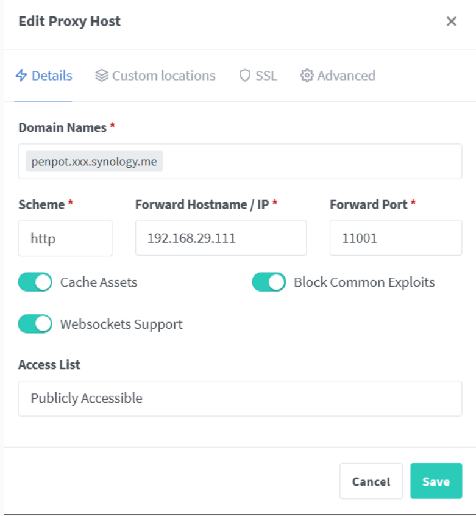Switch to the Custom locations tab
The height and width of the screenshot is (516, 476).
(163, 76)
